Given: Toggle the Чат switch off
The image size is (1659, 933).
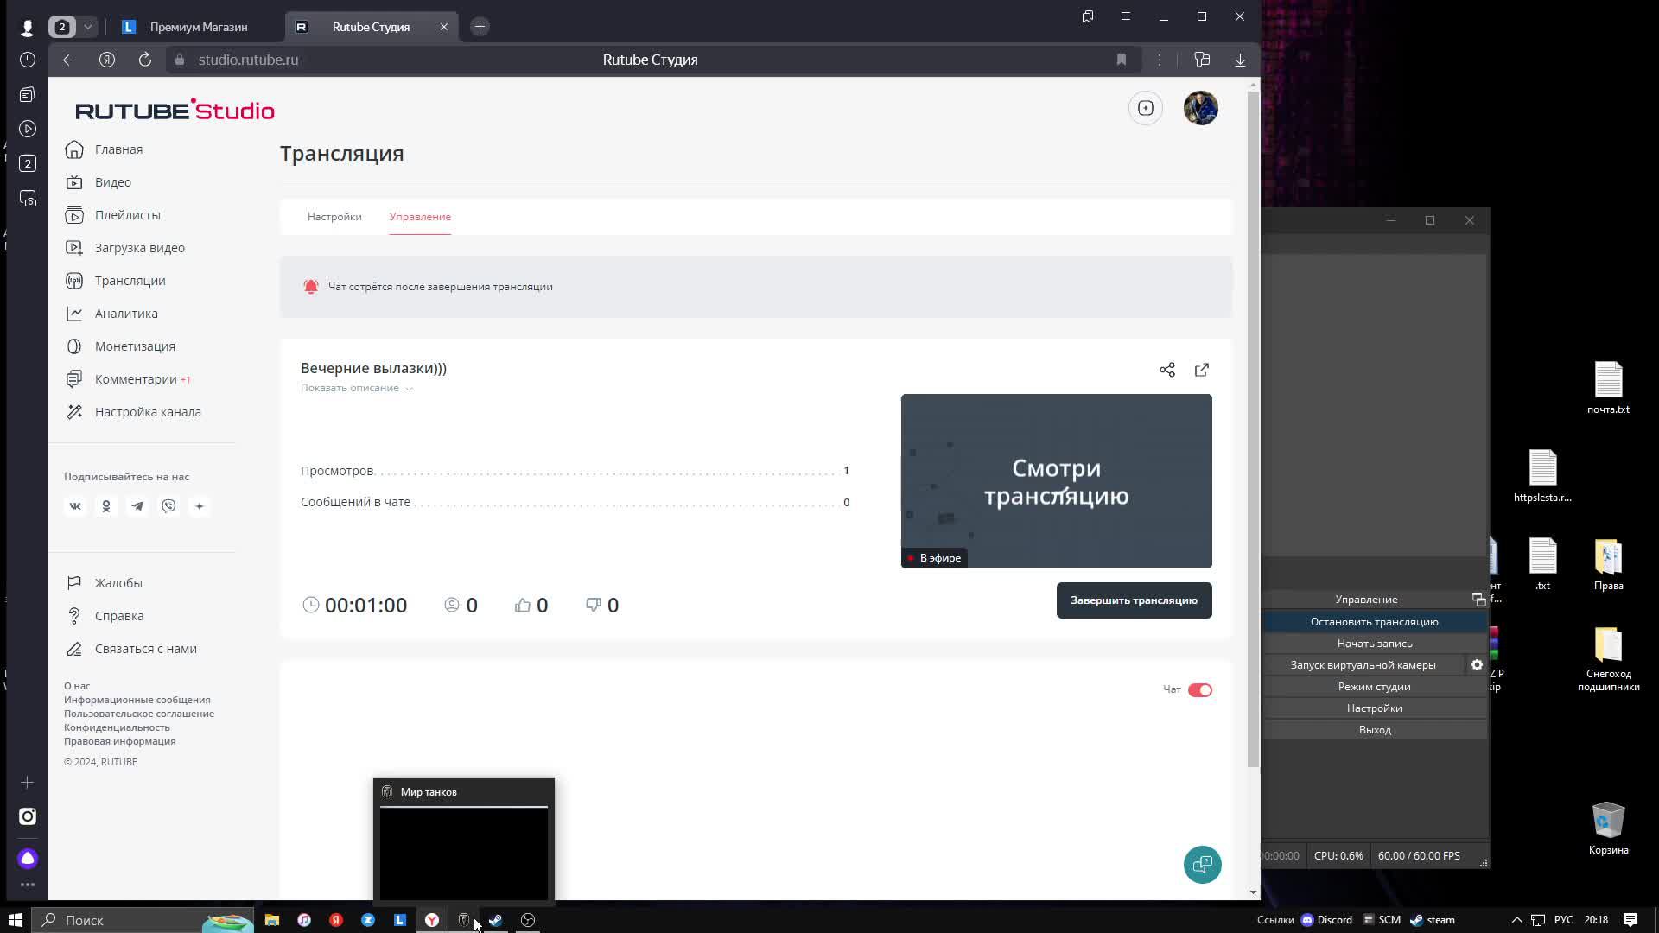Looking at the screenshot, I should click(1200, 689).
